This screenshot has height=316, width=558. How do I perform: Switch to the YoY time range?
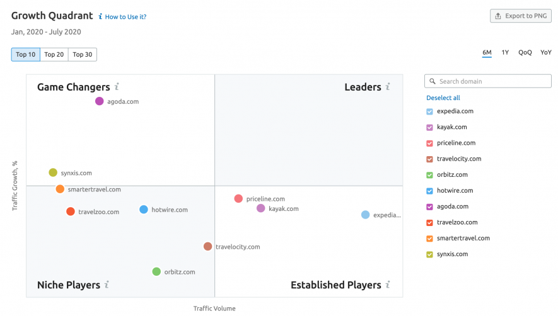click(546, 53)
